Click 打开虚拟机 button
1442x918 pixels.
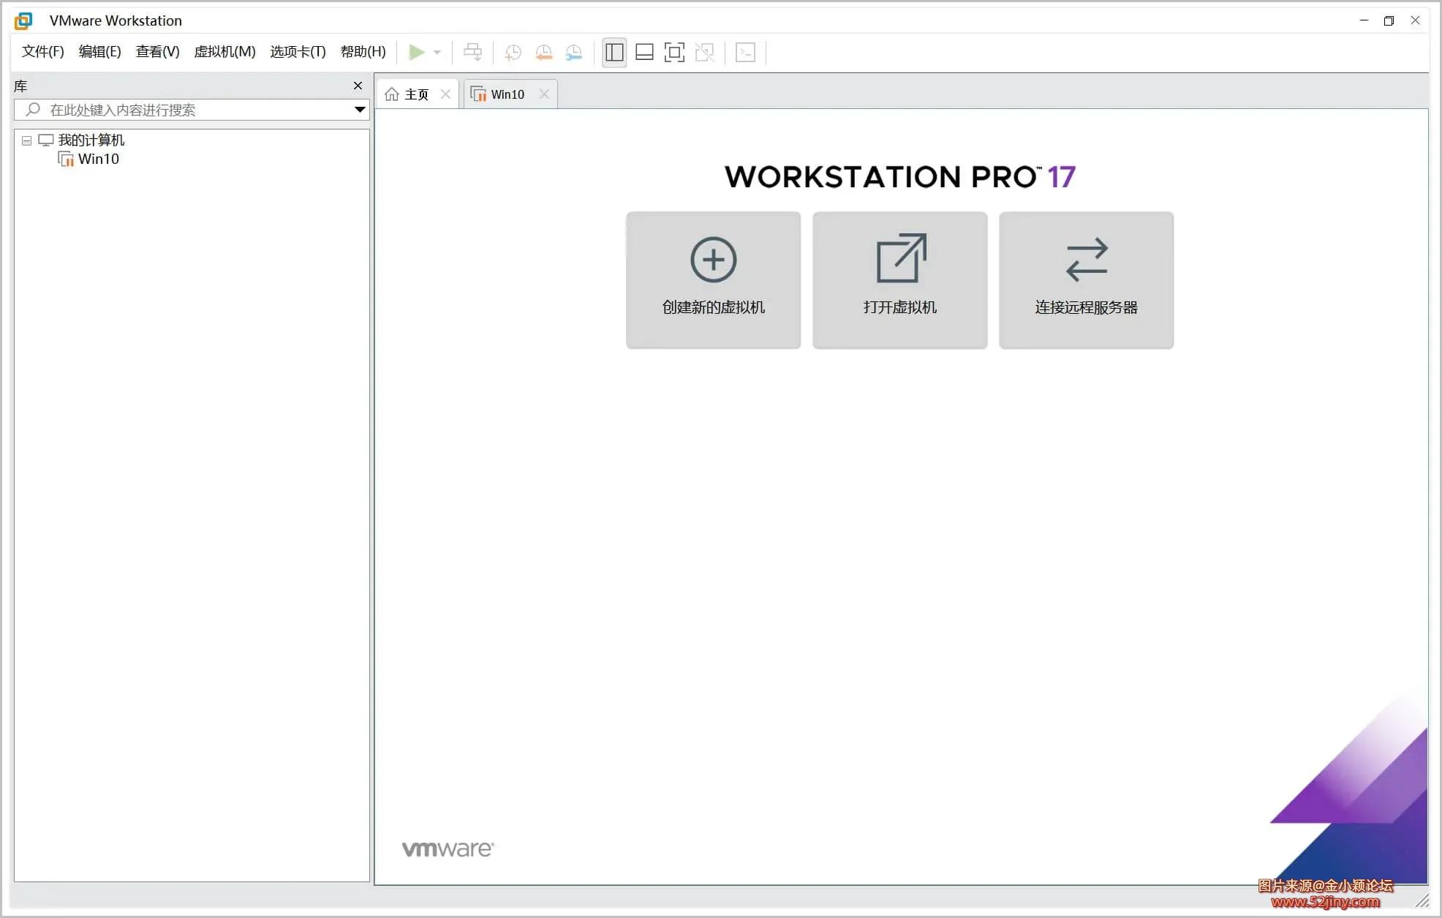(899, 280)
